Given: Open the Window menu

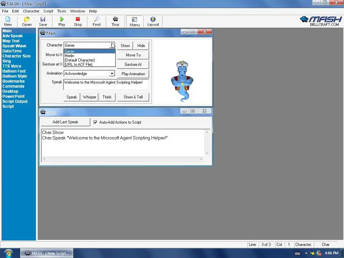Looking at the screenshot, I should click(x=78, y=11).
